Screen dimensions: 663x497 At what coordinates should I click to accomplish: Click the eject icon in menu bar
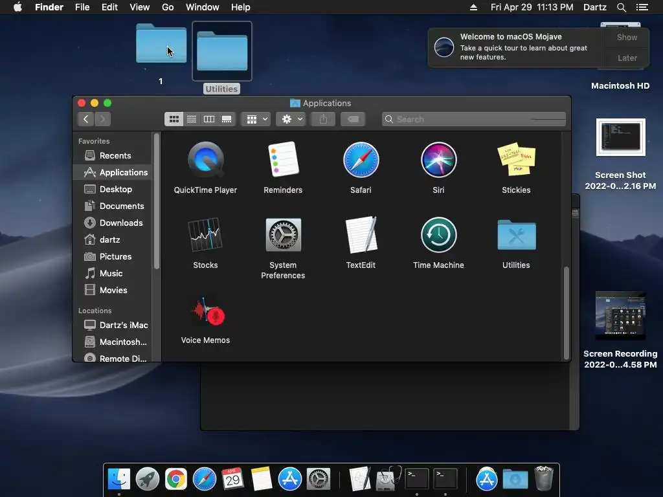coord(473,7)
